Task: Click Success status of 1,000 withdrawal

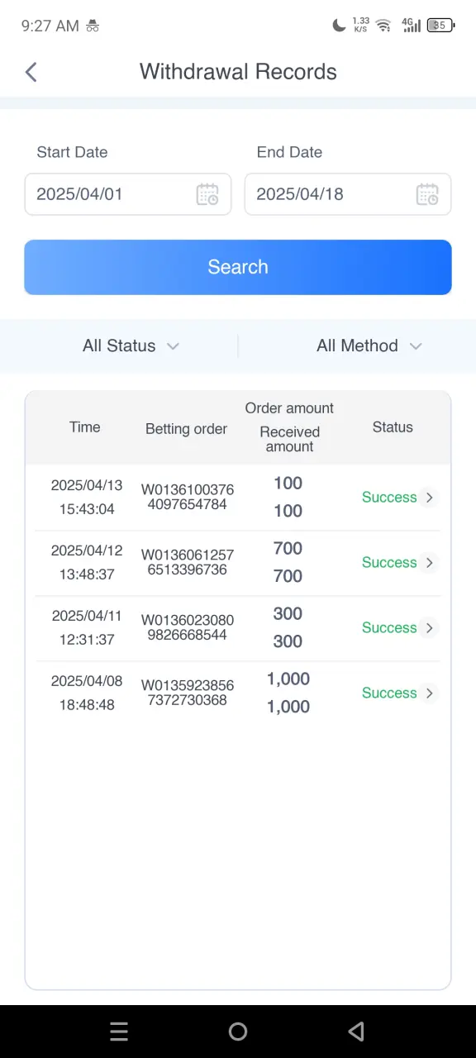Action: [389, 693]
